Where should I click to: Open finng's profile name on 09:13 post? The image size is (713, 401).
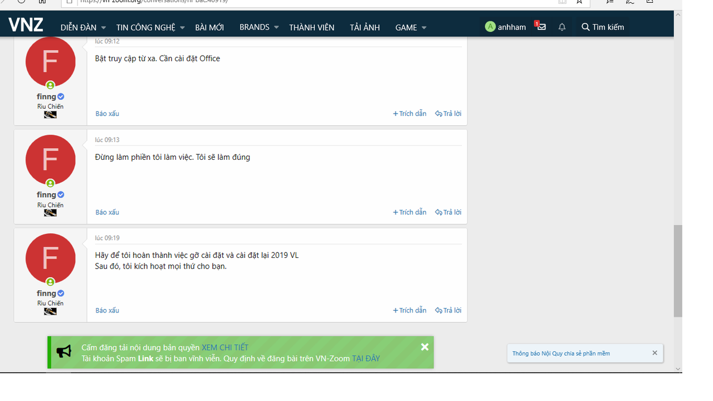point(47,194)
